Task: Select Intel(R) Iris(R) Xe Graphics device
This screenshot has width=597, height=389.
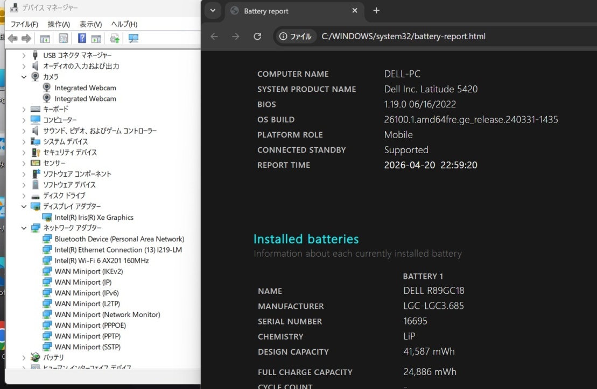Action: point(94,217)
